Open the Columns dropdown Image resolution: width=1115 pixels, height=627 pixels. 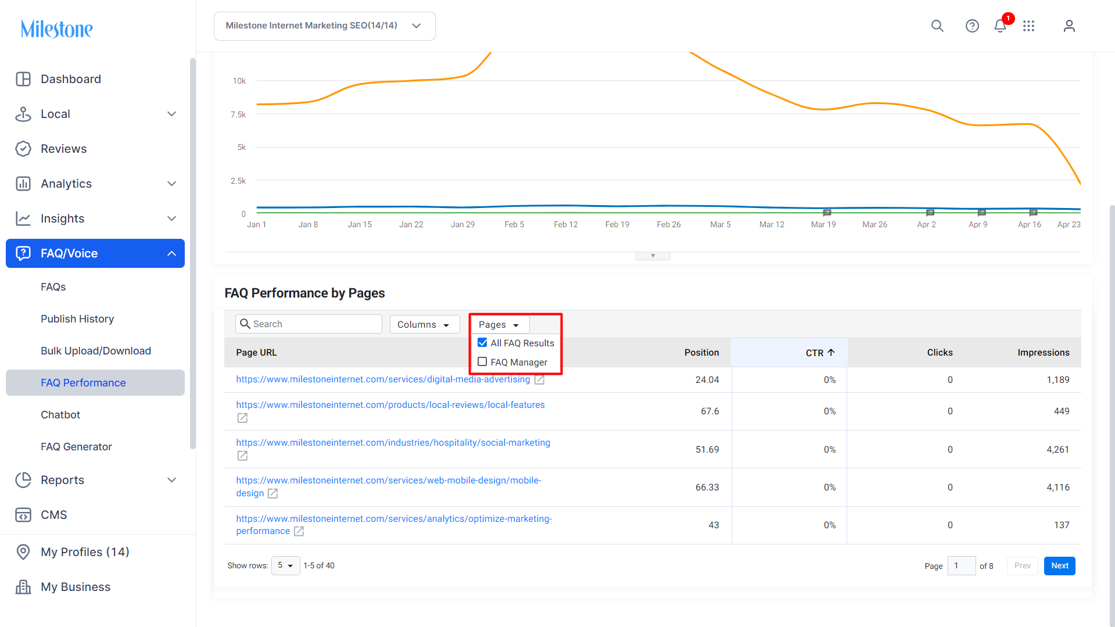[424, 324]
